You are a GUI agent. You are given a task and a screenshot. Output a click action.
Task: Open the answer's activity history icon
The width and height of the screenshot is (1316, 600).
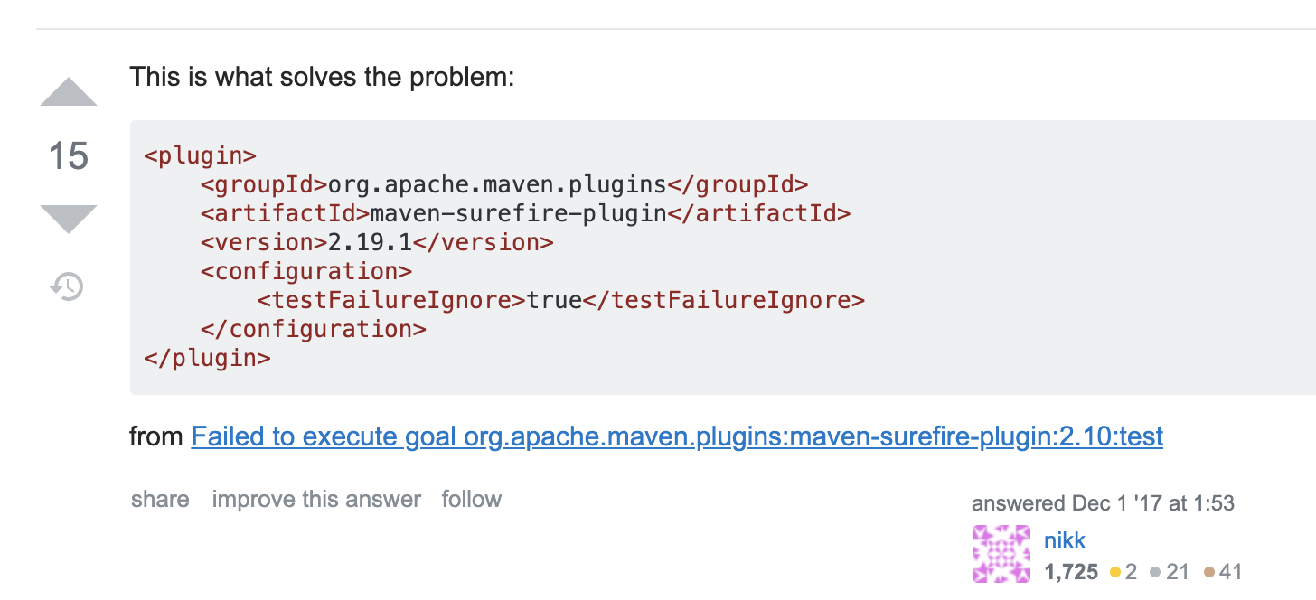pos(68,286)
